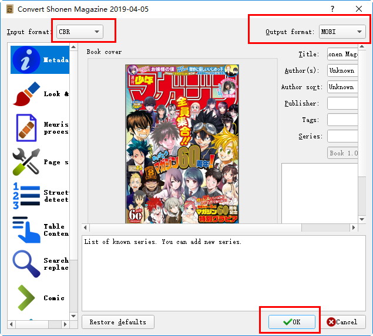373x336 pixels.
Task: Open Table of Contents hand icon
Action: (x=26, y=230)
